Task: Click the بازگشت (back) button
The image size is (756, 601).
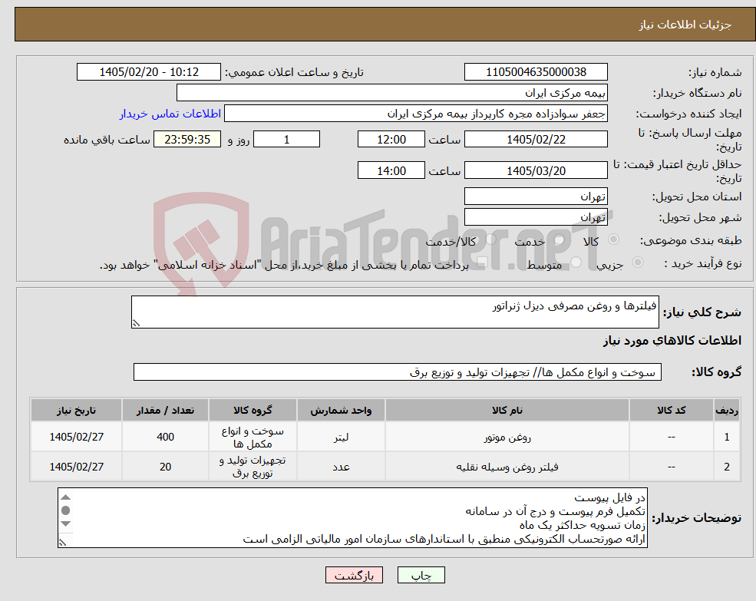Action: click(354, 575)
